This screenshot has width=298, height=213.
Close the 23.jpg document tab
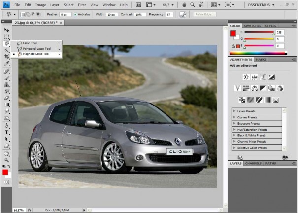61,23
